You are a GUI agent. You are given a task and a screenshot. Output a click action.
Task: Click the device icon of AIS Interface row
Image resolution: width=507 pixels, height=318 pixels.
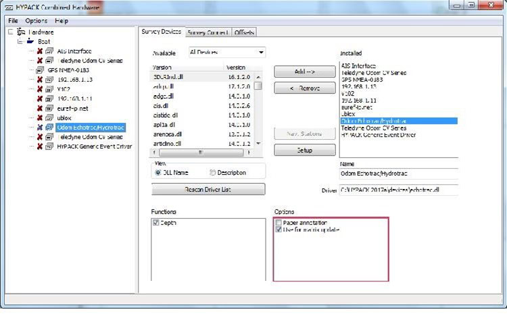tap(49, 51)
